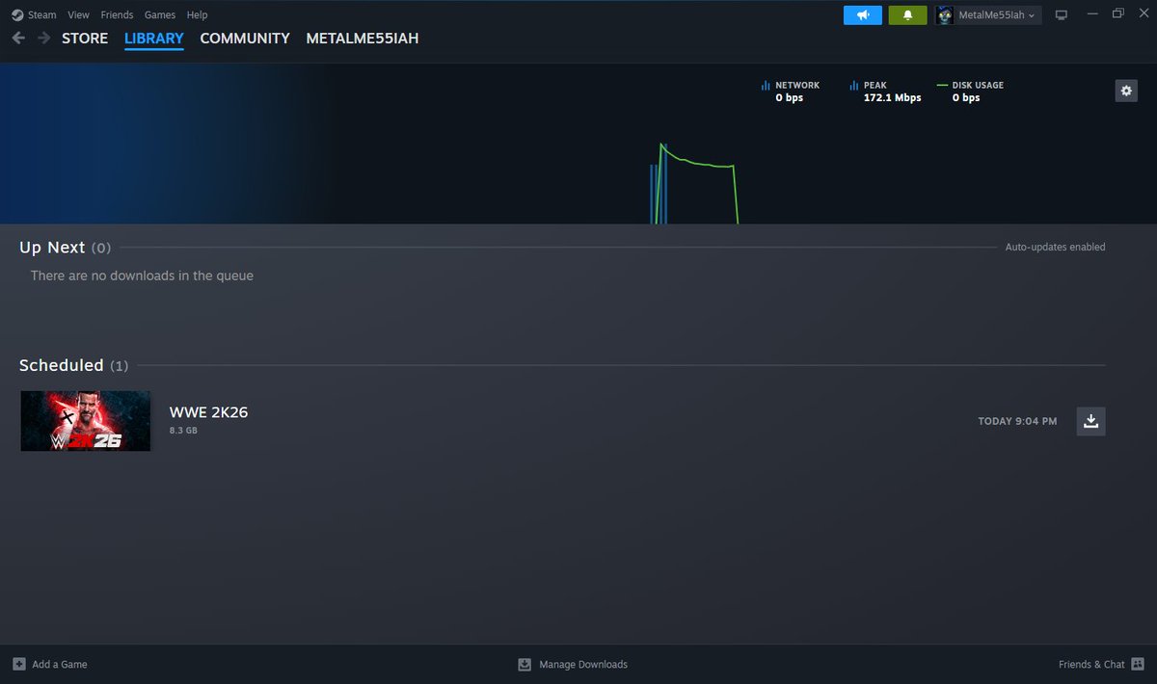
Task: Enter Big Picture mode via monitor icon
Action: (x=1062, y=15)
